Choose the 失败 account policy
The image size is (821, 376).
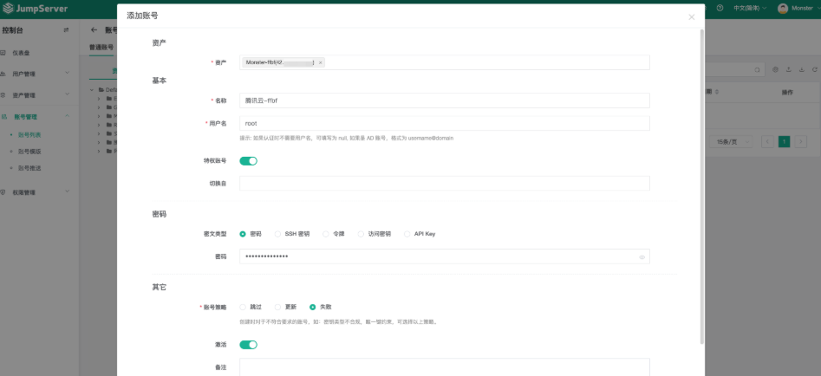coord(313,307)
